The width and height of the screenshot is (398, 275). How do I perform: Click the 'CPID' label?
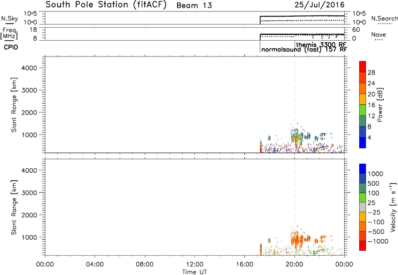[11, 47]
